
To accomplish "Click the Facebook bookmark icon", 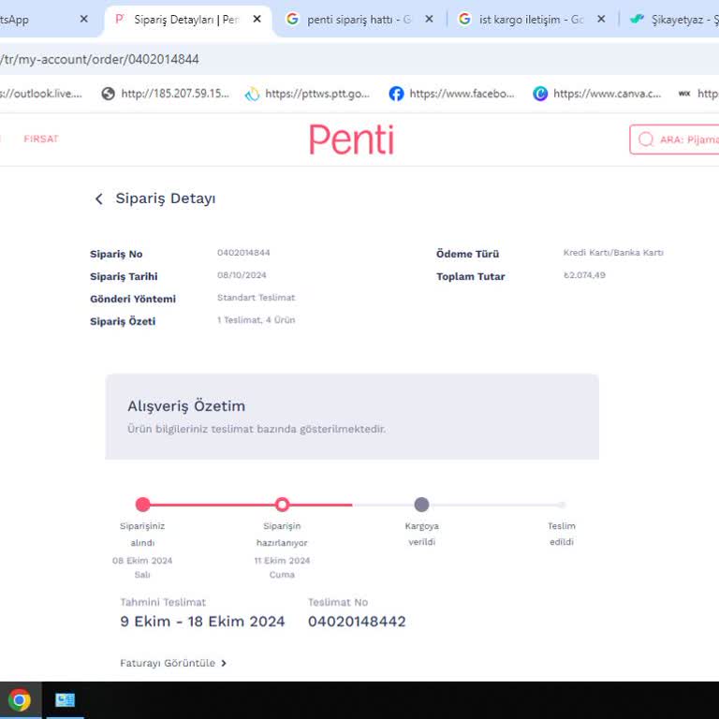I will coord(396,94).
